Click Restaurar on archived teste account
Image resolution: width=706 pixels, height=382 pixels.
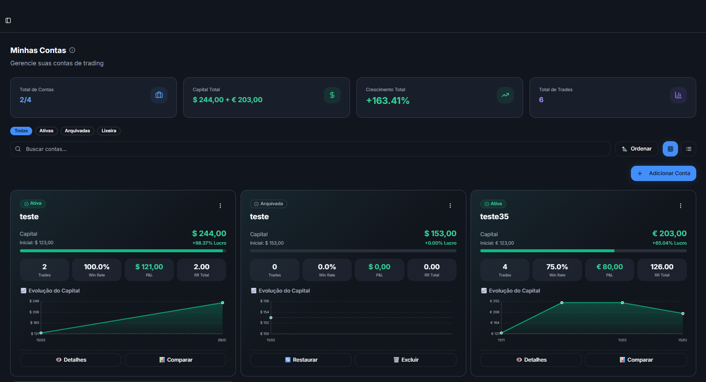tap(301, 360)
